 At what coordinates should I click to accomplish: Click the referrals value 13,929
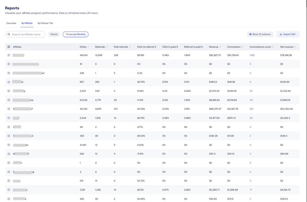pos(99,55)
